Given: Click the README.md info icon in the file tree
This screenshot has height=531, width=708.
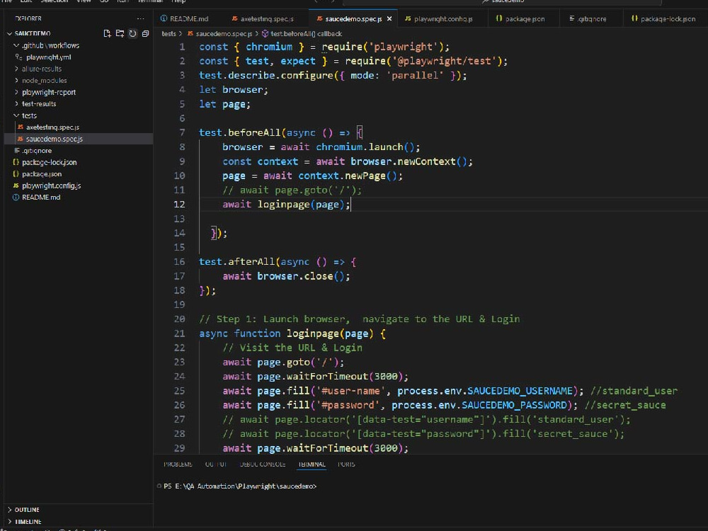Looking at the screenshot, I should coord(16,198).
